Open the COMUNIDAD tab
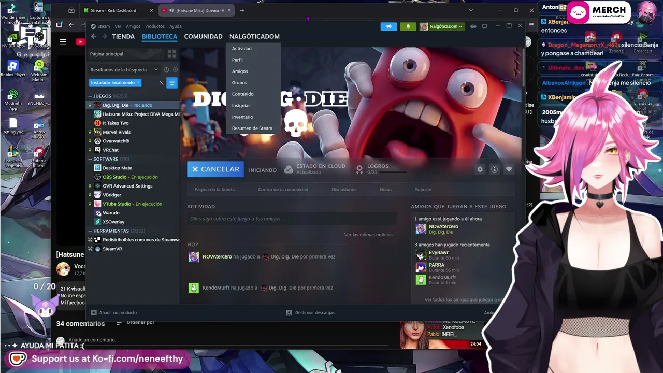The image size is (663, 373). (x=203, y=36)
